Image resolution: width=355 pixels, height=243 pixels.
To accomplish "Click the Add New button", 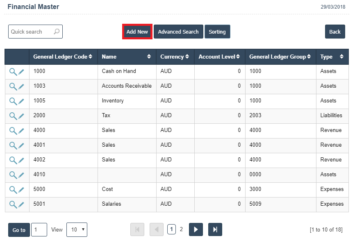I will tap(137, 32).
